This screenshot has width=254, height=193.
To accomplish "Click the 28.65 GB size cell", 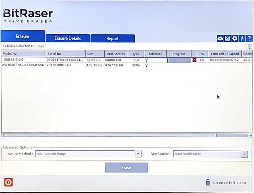I will click(x=93, y=60).
